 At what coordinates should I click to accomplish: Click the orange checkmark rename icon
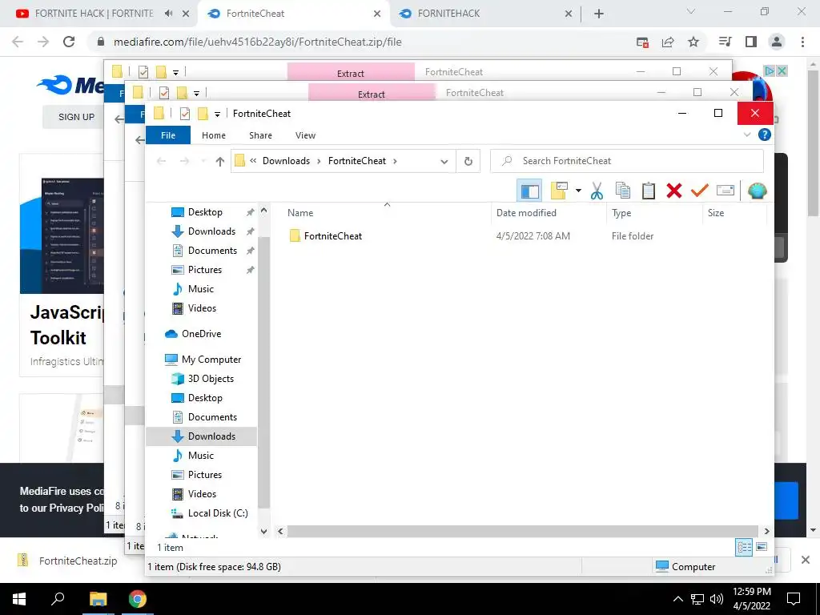point(700,191)
